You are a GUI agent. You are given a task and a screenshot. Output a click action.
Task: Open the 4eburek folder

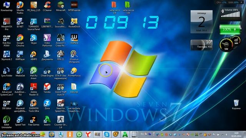[74, 87]
